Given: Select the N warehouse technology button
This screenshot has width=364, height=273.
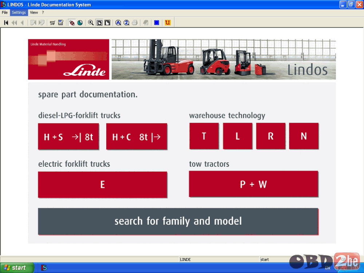Looking at the screenshot, I should click(x=304, y=136).
